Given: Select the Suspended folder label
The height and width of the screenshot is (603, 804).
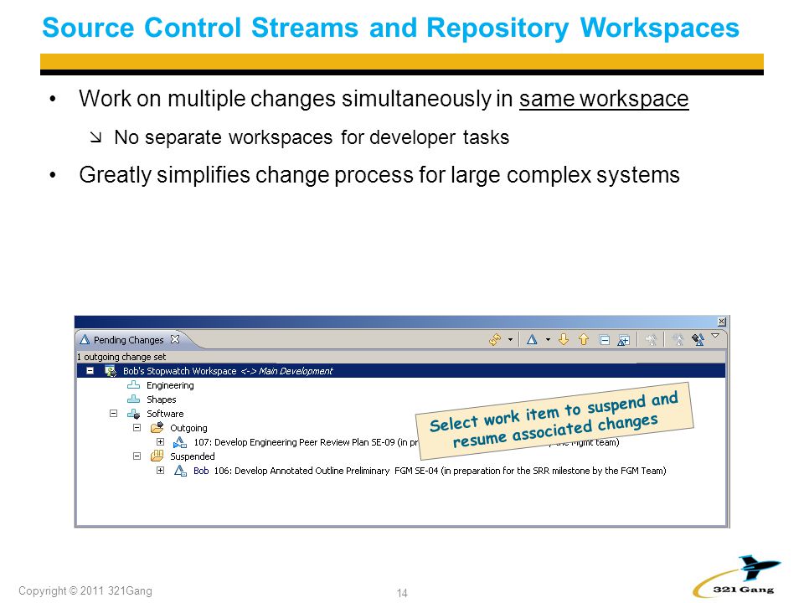Looking at the screenshot, I should pos(193,456).
